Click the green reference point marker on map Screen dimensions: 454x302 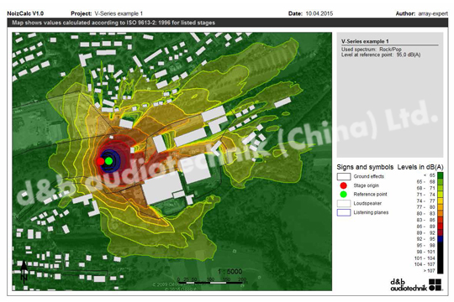point(108,161)
